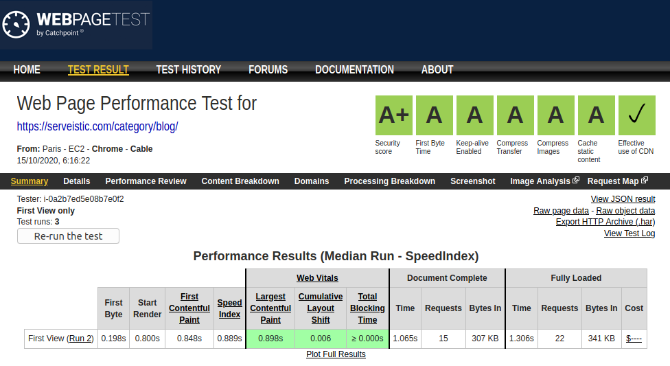Click the test date 15/10/2020 text
This screenshot has height=366, width=670.
pos(54,161)
